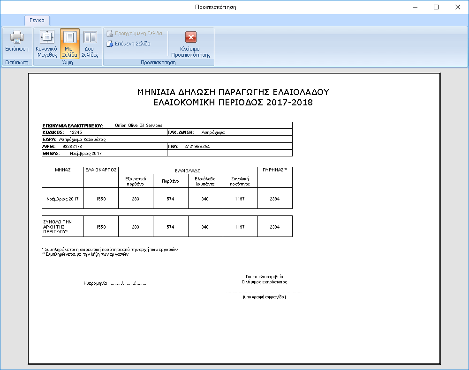Click the Όψη group label

(68, 62)
